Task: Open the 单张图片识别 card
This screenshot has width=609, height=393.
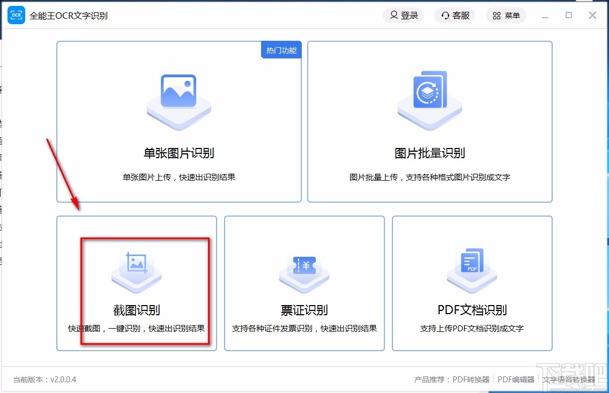Action: [179, 122]
